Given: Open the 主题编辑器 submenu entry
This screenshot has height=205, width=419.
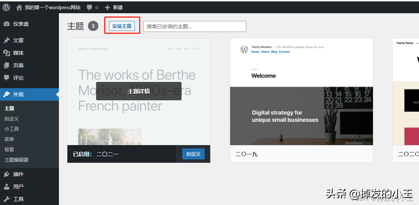Looking at the screenshot, I should 16,160.
